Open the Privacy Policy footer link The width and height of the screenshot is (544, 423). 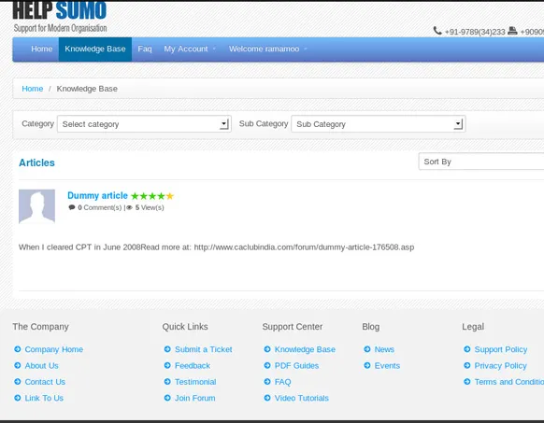tap(500, 366)
